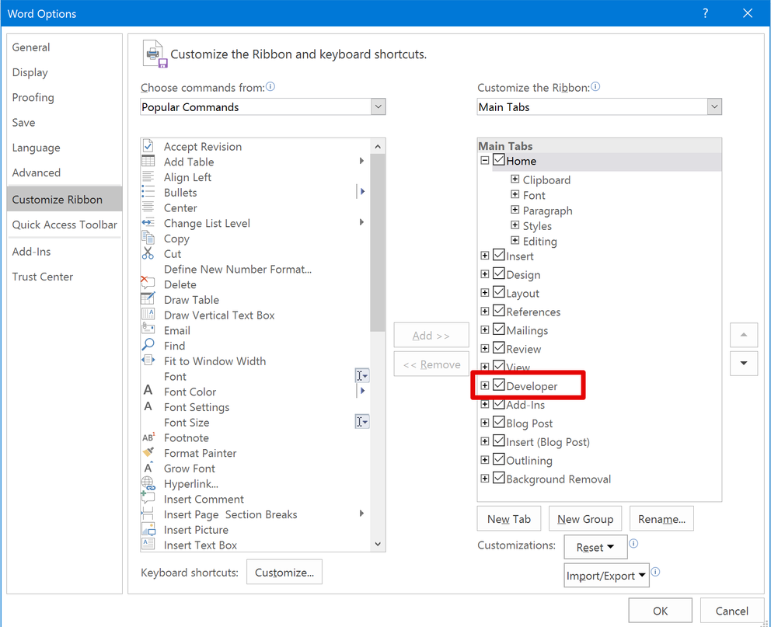This screenshot has height=627, width=771.
Task: Switch to the Quick Access Toolbar section
Action: (64, 225)
